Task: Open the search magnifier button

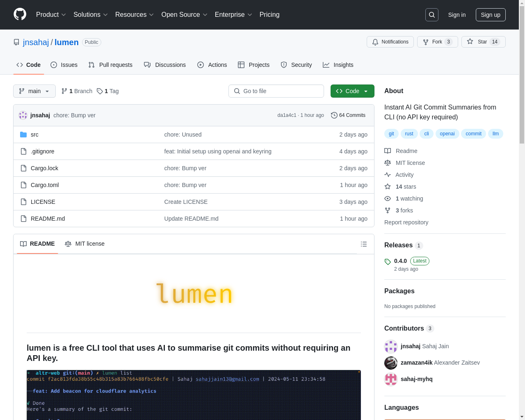Action: [x=432, y=15]
